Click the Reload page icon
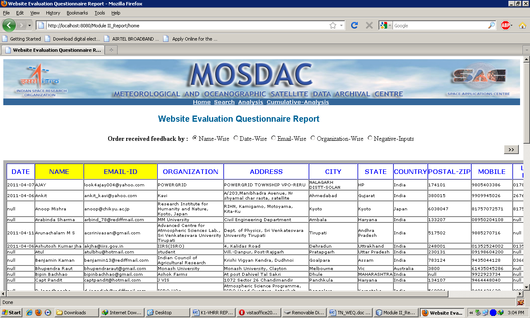Screen dimensions: 530x318 pos(354,25)
